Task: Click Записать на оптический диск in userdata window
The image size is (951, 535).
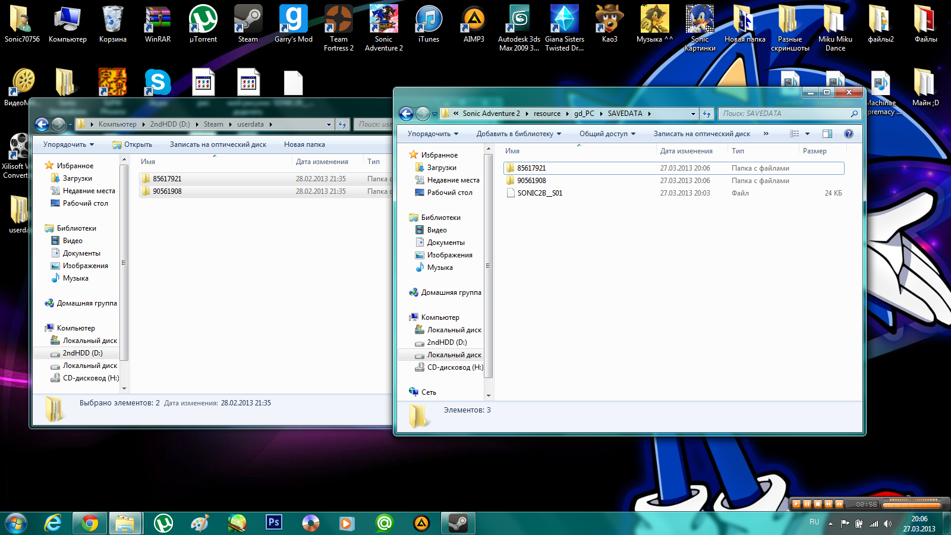Action: [218, 144]
